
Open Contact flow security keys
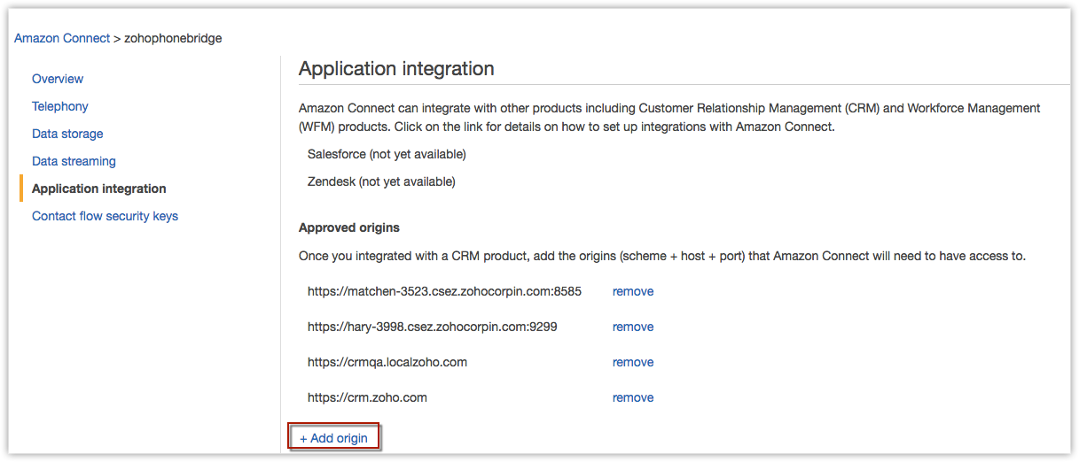105,216
